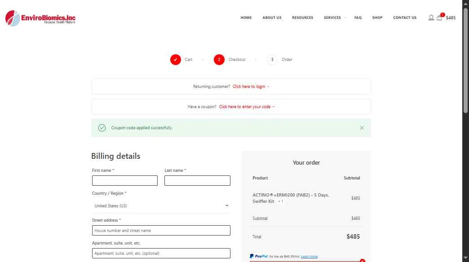Open the Resources menu item
The width and height of the screenshot is (469, 262).
[x=302, y=17]
